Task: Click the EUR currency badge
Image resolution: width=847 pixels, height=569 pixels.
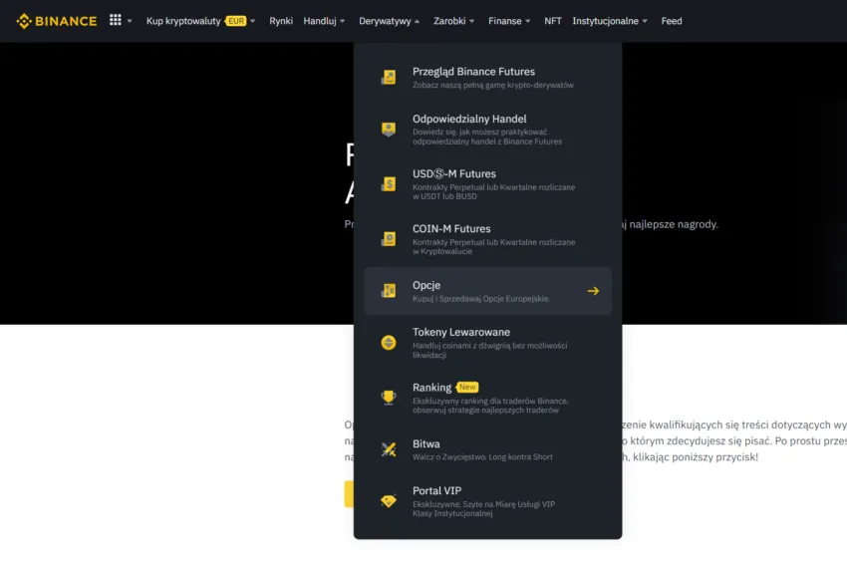Action: pos(235,21)
